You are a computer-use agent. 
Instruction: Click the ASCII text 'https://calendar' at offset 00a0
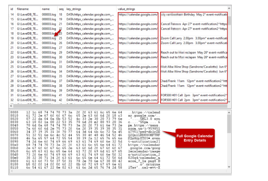pos(144,145)
